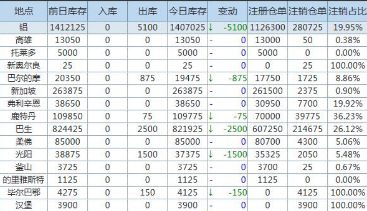The height and width of the screenshot is (211, 367).
Task: Click the green down arrow in 光阳 row
Action: point(211,154)
